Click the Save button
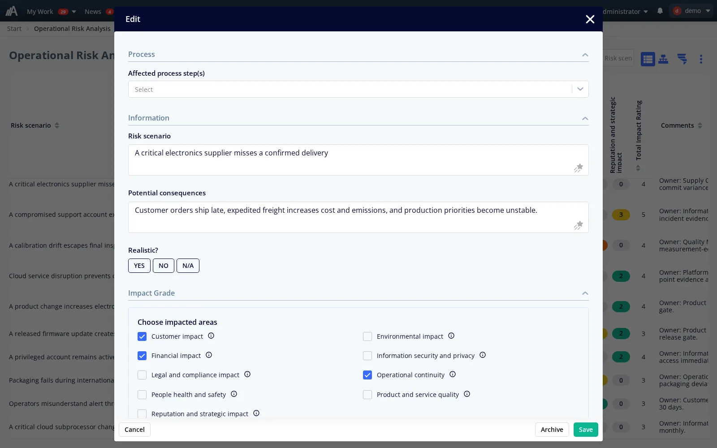This screenshot has width=717, height=448. [x=586, y=430]
